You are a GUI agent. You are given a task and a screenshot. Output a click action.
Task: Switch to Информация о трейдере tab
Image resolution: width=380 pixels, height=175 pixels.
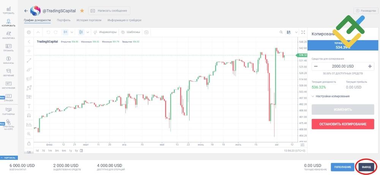point(125,20)
